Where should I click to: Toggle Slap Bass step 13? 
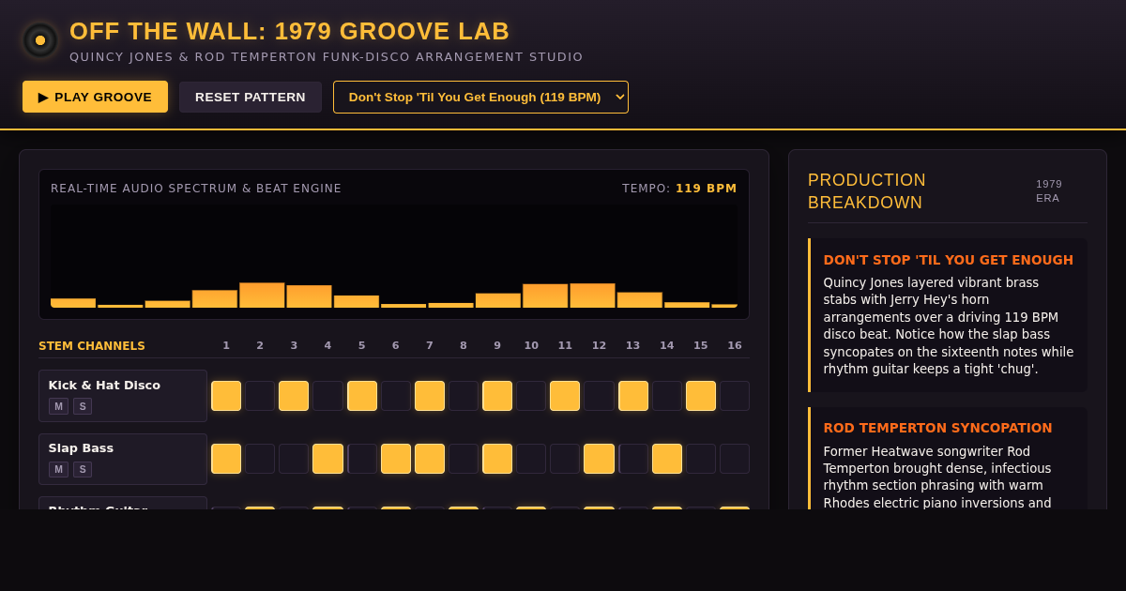[x=633, y=459]
